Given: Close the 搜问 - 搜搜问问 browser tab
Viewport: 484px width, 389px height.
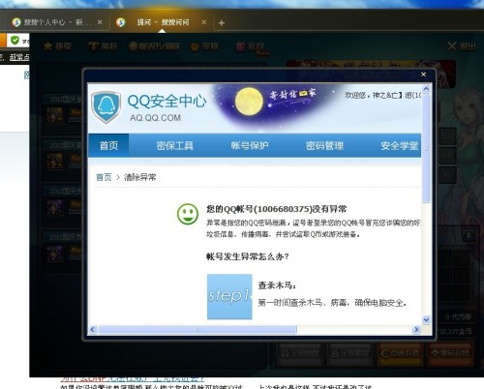Looking at the screenshot, I should pyautogui.click(x=204, y=22).
